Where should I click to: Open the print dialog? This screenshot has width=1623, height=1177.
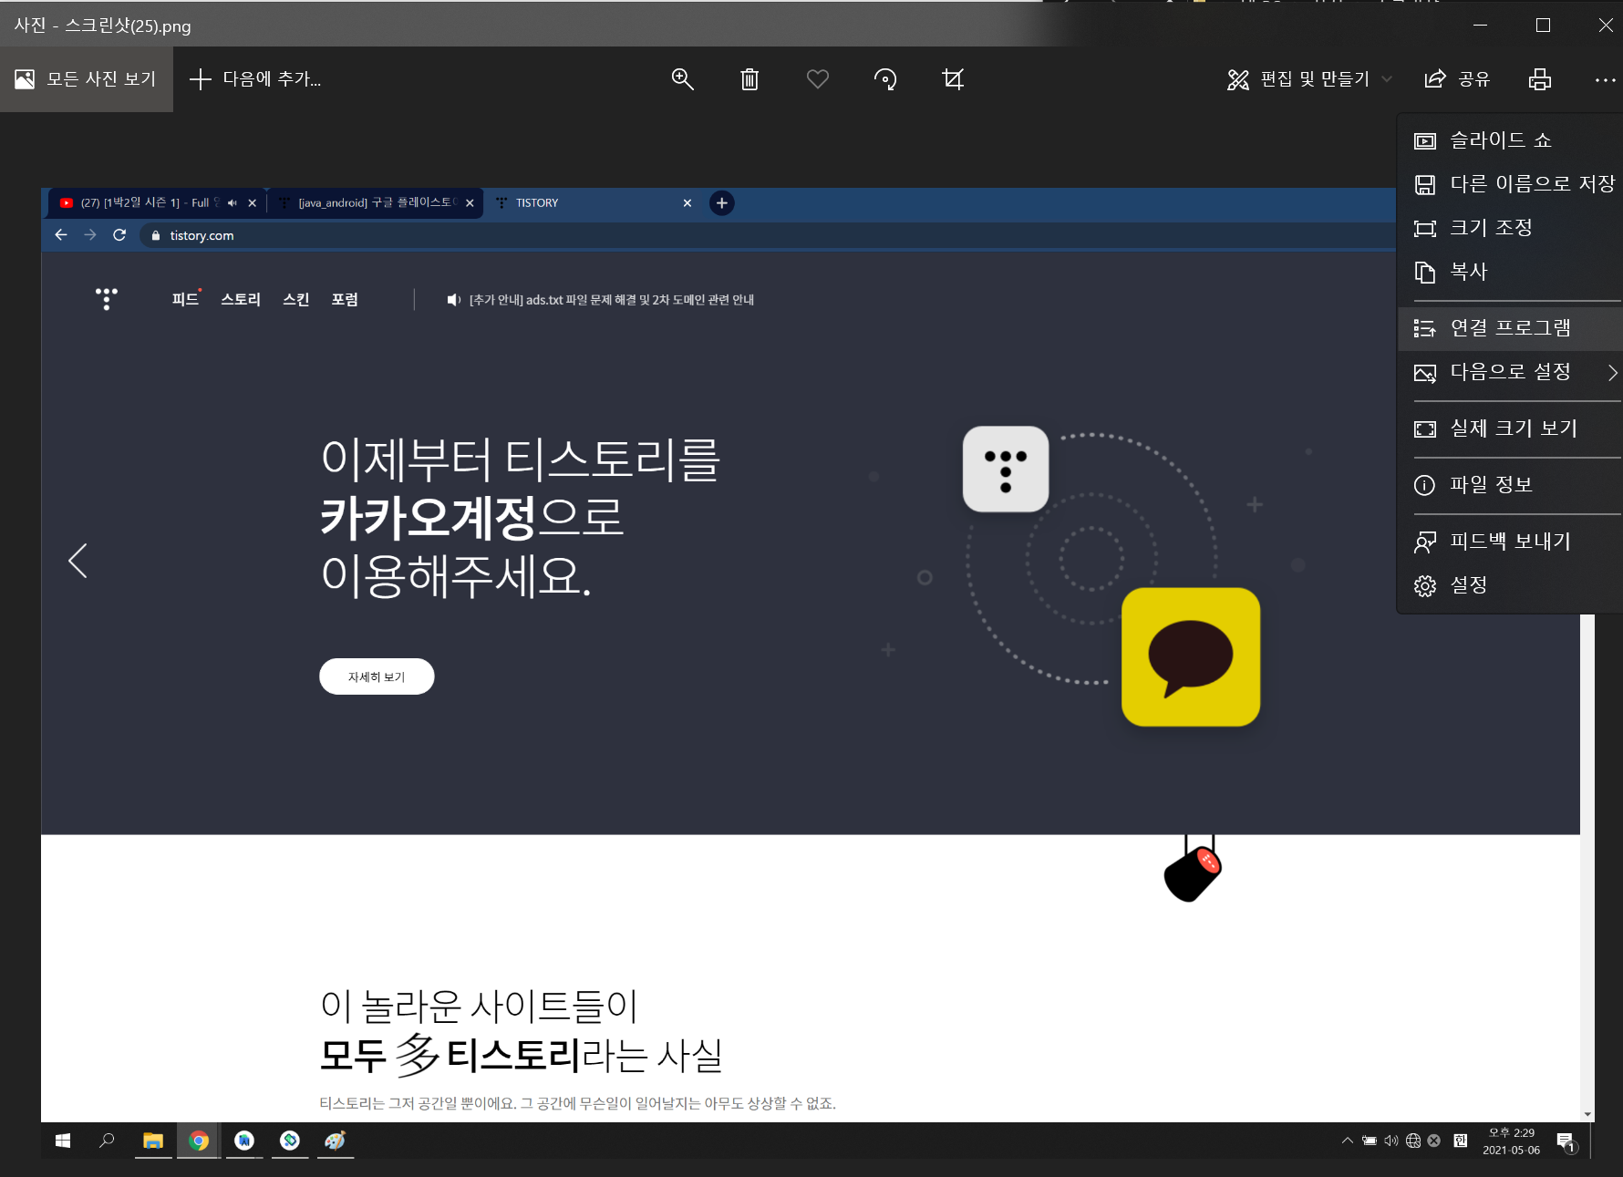click(1540, 79)
